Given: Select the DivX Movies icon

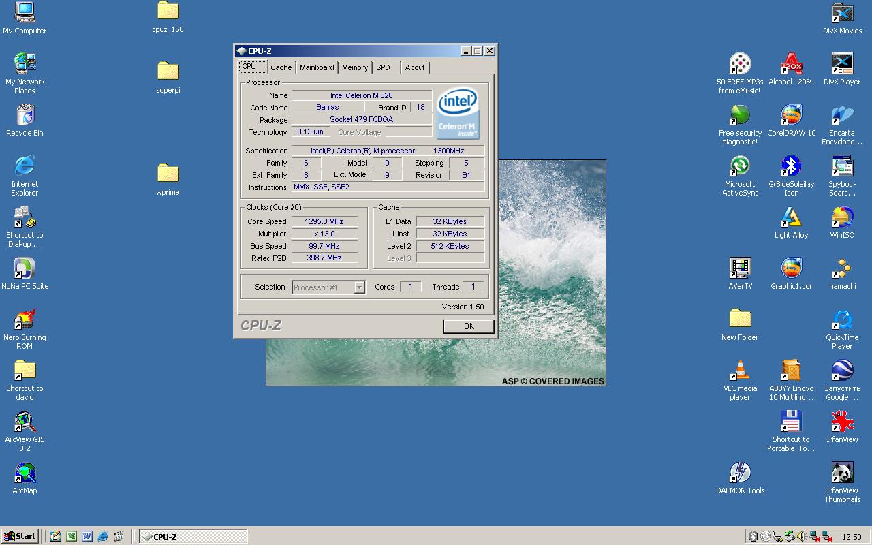Looking at the screenshot, I should click(x=842, y=18).
